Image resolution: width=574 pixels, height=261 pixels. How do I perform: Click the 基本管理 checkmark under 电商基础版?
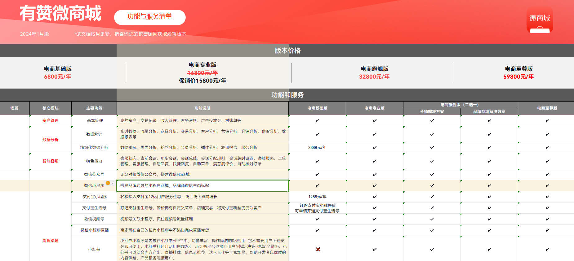pyautogui.click(x=317, y=121)
